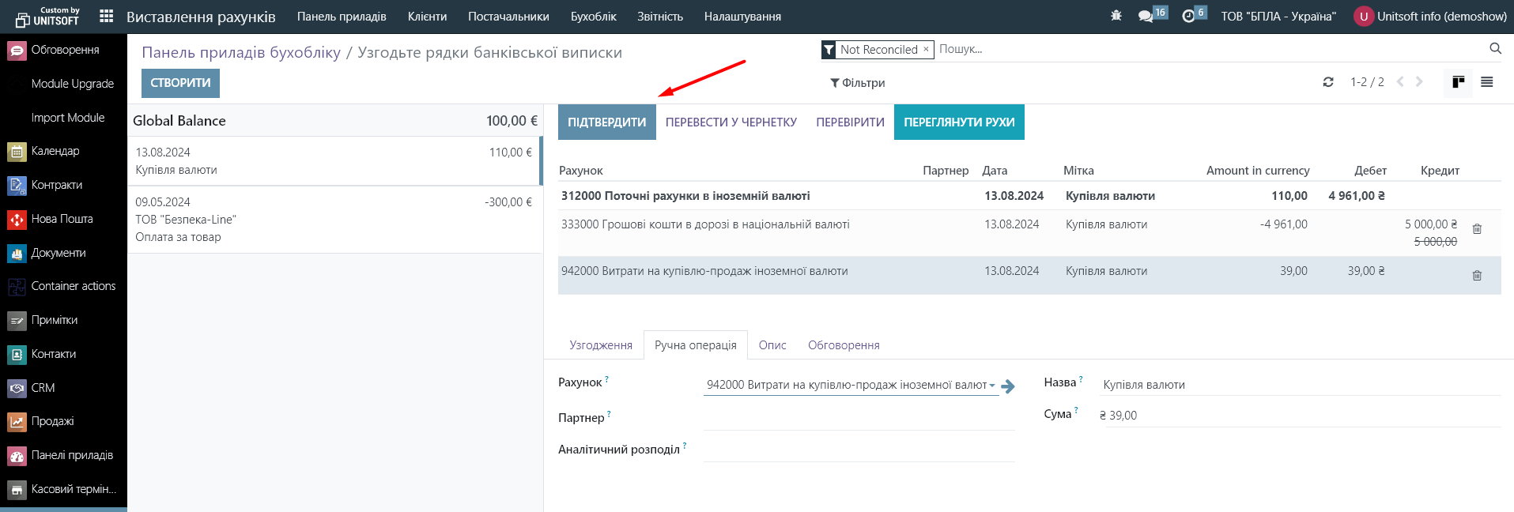Viewport: 1514px width, 512px height.
Task: Delete the 942000 account line
Action: coord(1476,276)
